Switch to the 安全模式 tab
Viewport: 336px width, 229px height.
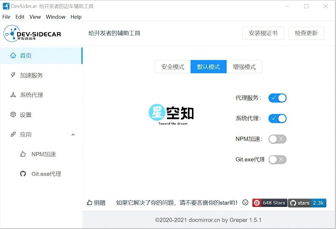pyautogui.click(x=172, y=66)
